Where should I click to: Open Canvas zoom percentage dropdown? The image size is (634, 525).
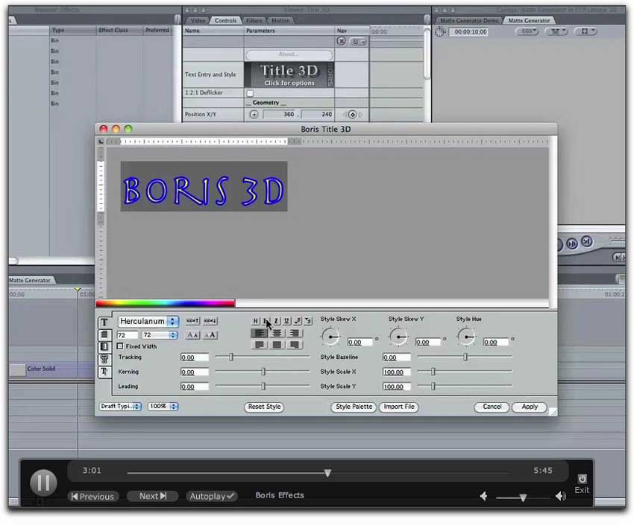pyautogui.click(x=527, y=31)
